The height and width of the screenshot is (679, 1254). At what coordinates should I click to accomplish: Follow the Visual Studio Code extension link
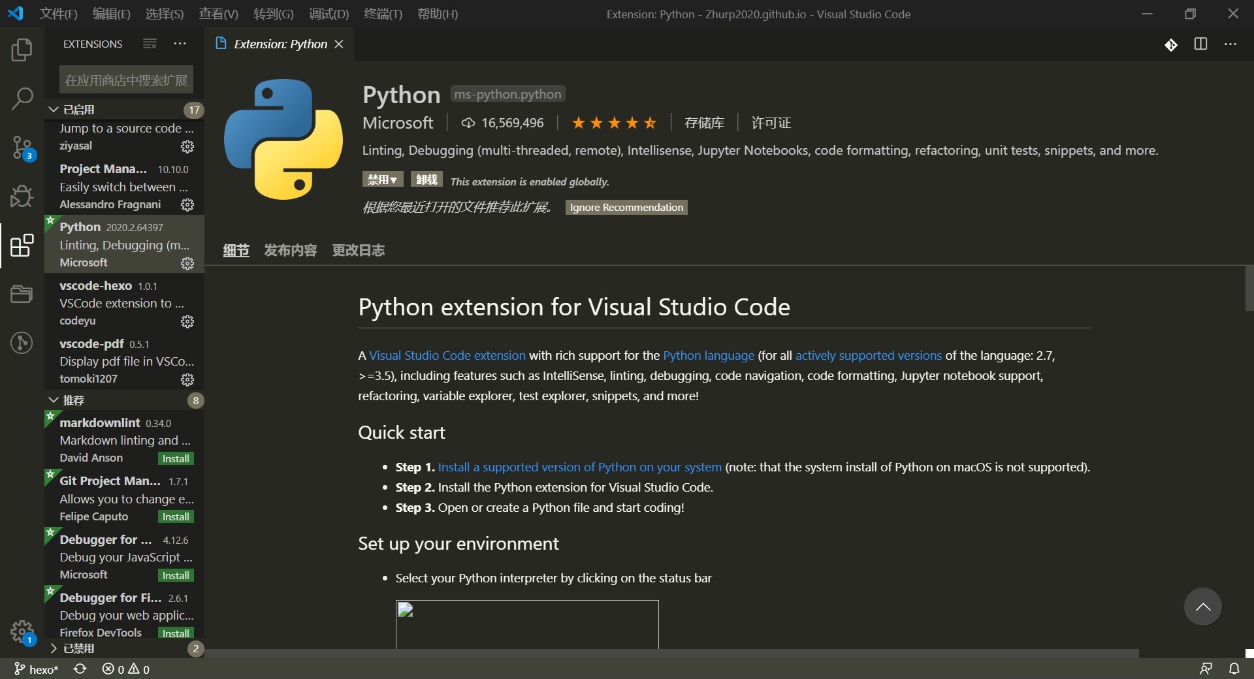pos(447,355)
